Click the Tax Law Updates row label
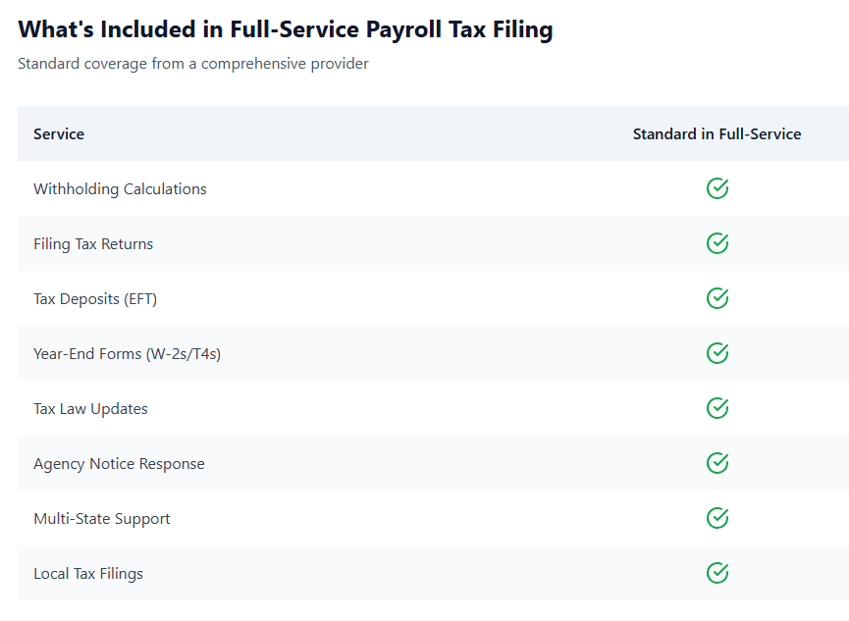This screenshot has height=621, width=849. (90, 408)
